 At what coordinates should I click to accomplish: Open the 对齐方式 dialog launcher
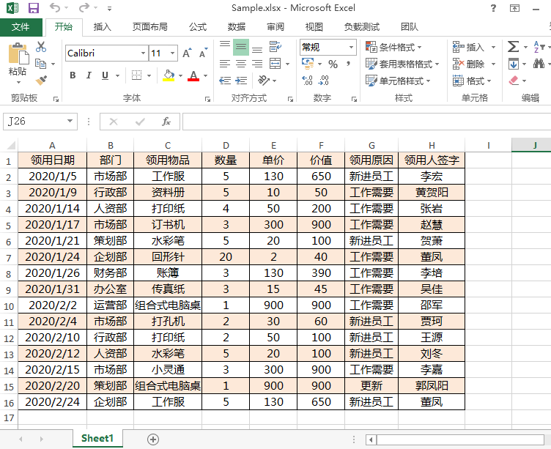[290, 99]
